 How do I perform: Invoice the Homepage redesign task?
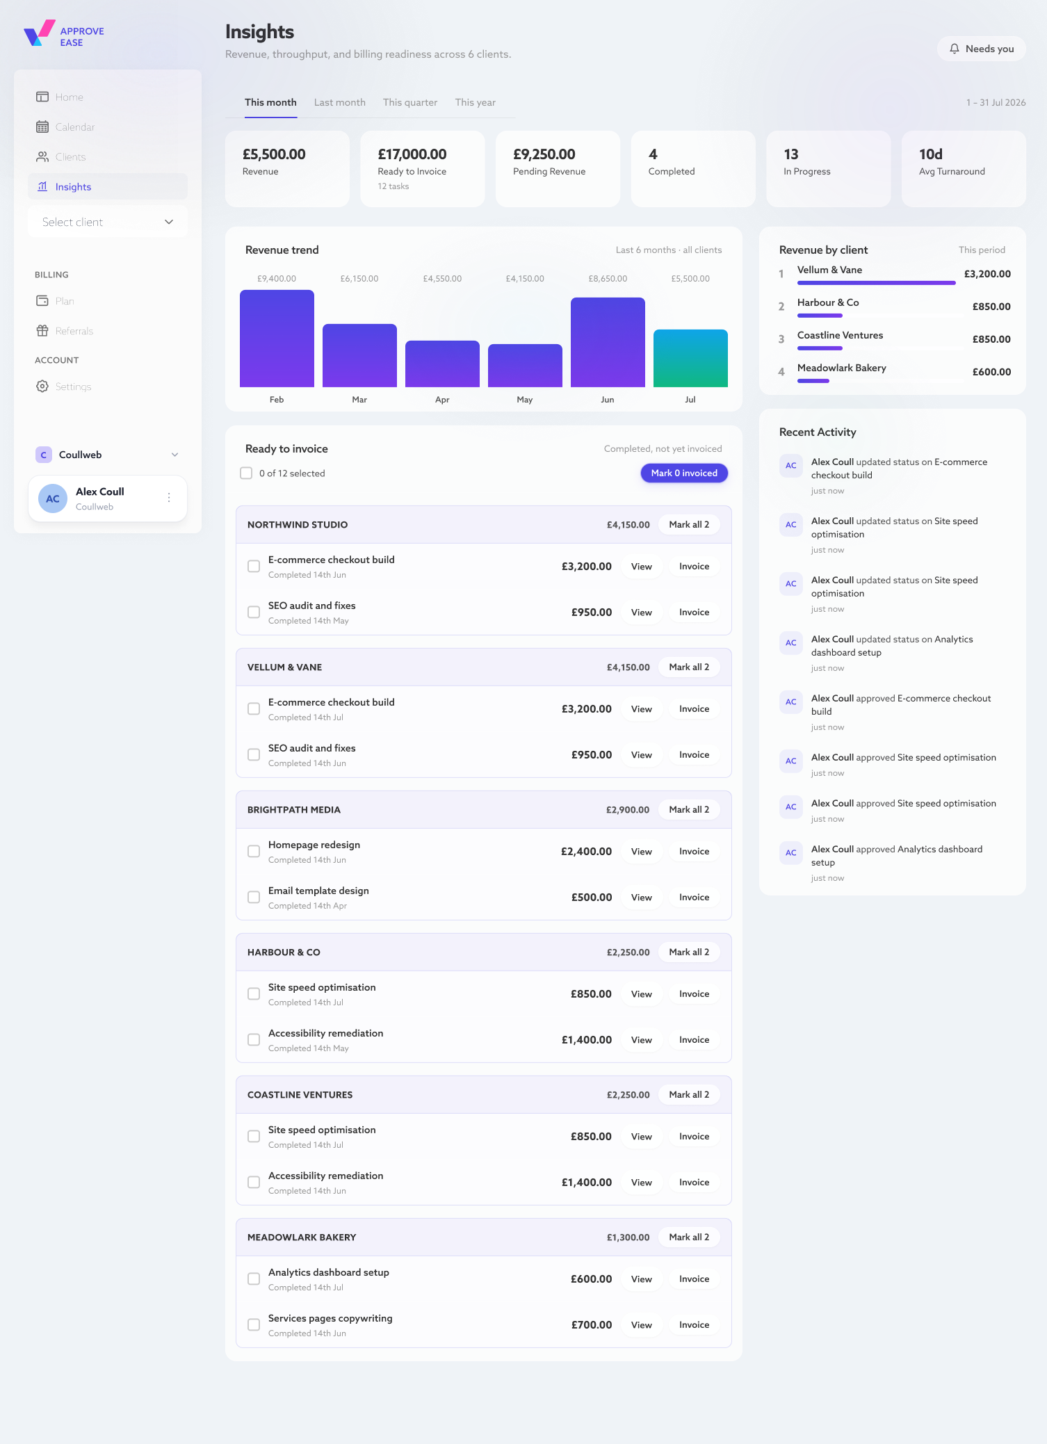695,851
